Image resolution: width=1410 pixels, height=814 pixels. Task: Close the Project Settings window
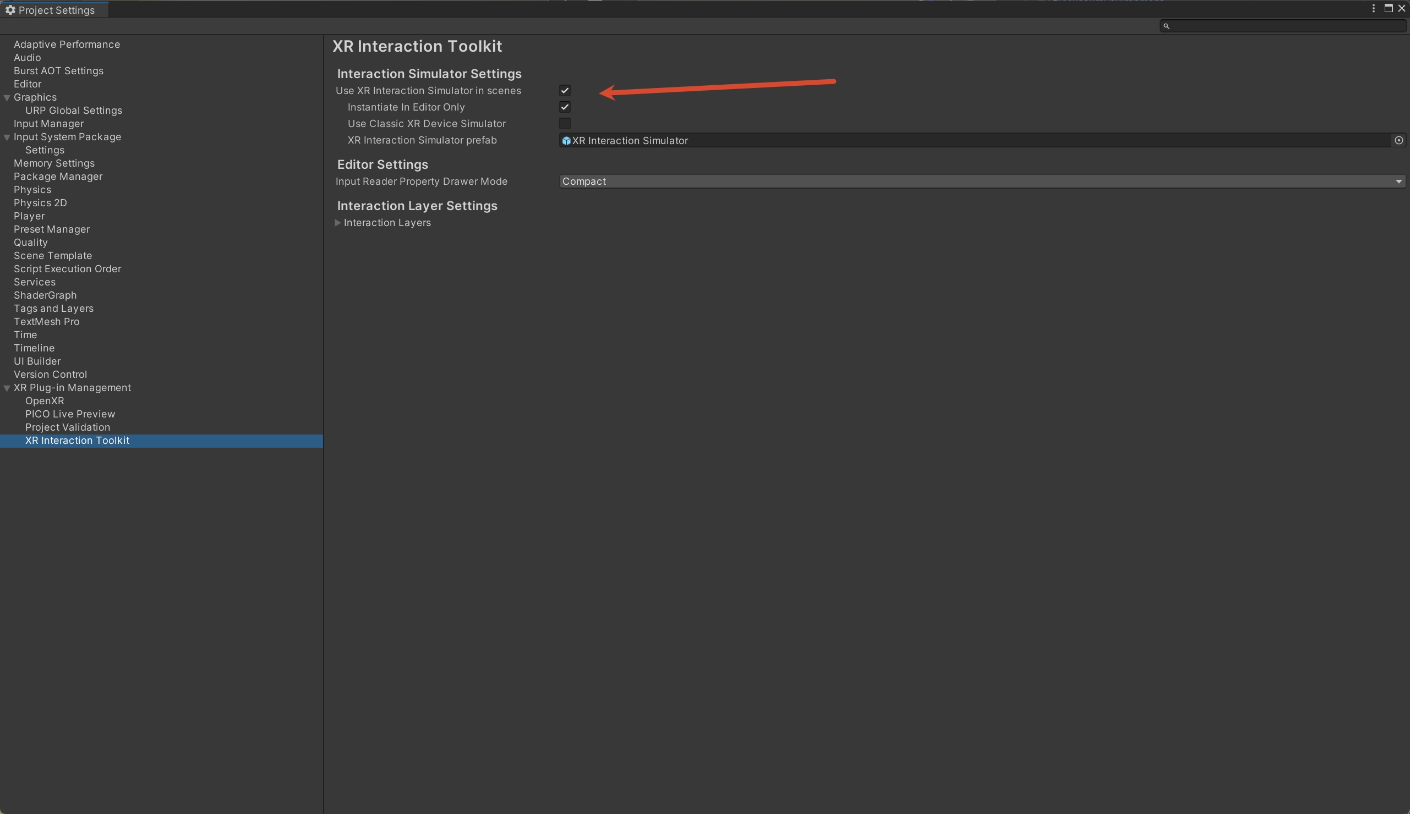(x=1402, y=8)
